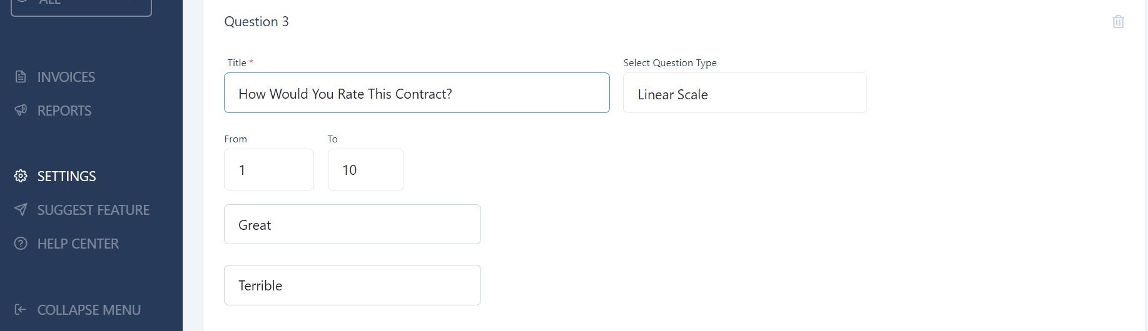Open the ALL dropdown in the sidebar
The image size is (1148, 331).
pos(81,5)
